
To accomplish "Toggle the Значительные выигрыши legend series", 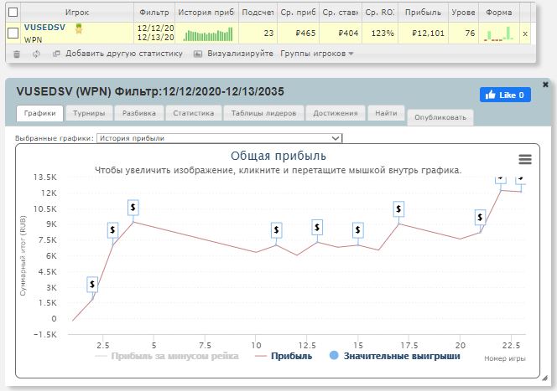I will click(395, 356).
